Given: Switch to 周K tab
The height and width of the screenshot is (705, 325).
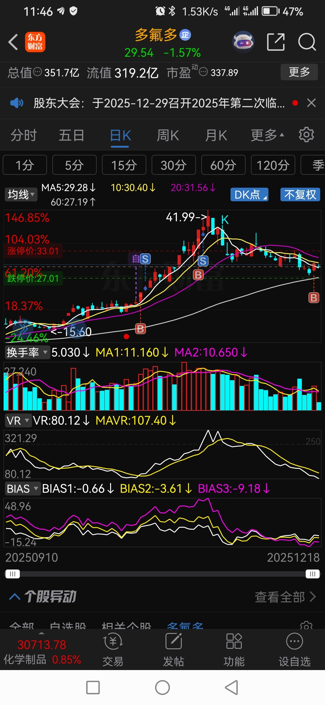Looking at the screenshot, I should pyautogui.click(x=168, y=135).
